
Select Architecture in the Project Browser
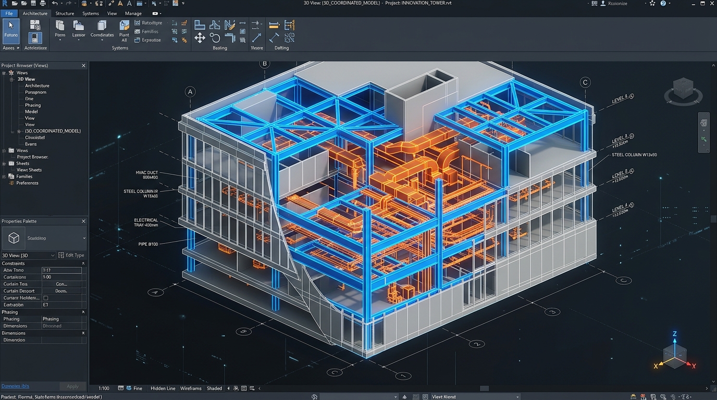click(37, 86)
